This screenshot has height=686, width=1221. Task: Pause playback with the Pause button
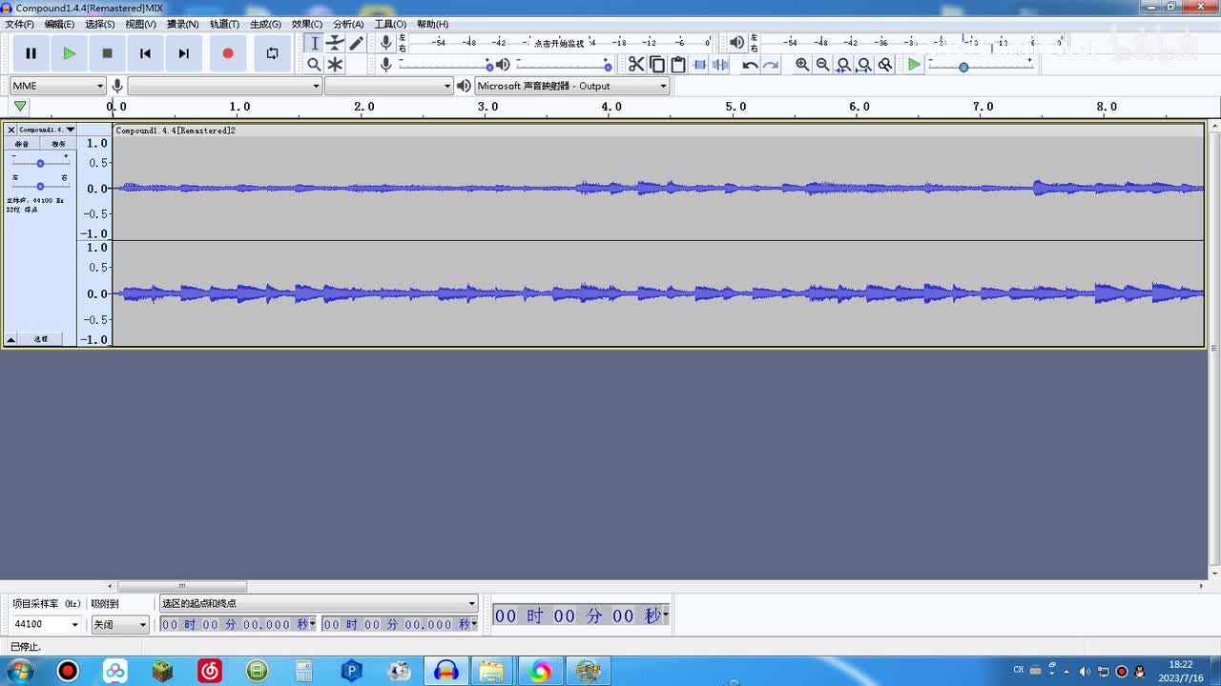pyautogui.click(x=31, y=53)
